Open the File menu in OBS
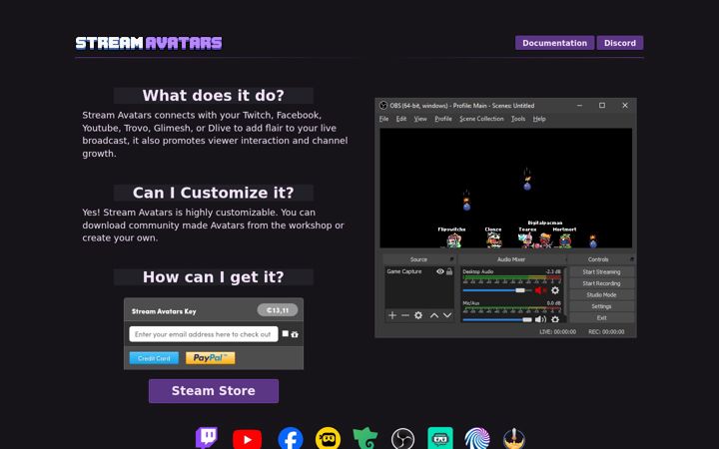 coord(383,119)
